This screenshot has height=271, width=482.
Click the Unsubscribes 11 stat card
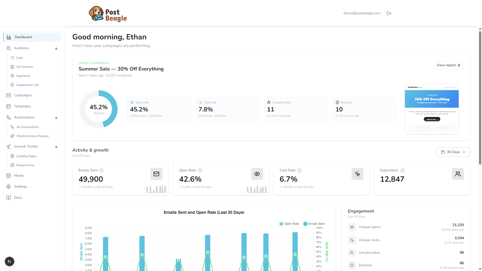[296, 109]
